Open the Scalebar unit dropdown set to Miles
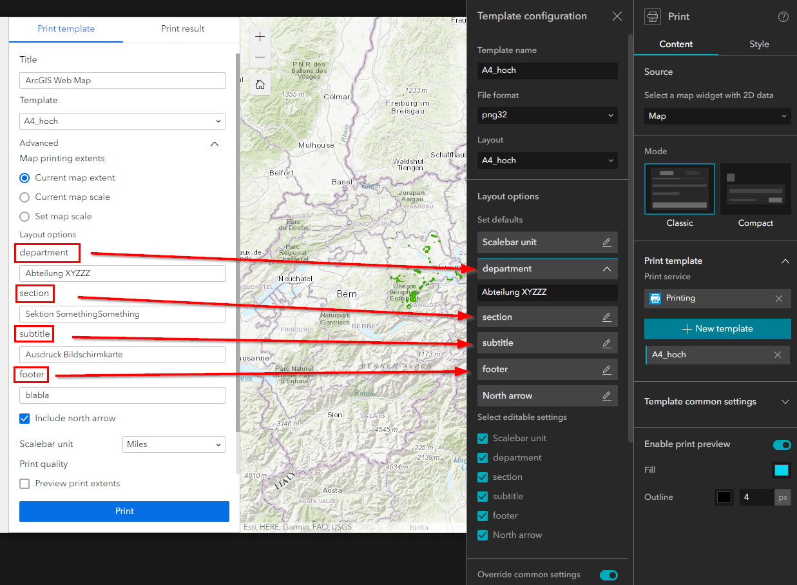 tap(173, 444)
